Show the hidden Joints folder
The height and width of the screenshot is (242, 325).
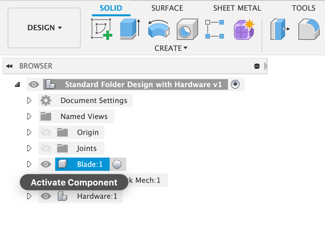tap(46, 149)
